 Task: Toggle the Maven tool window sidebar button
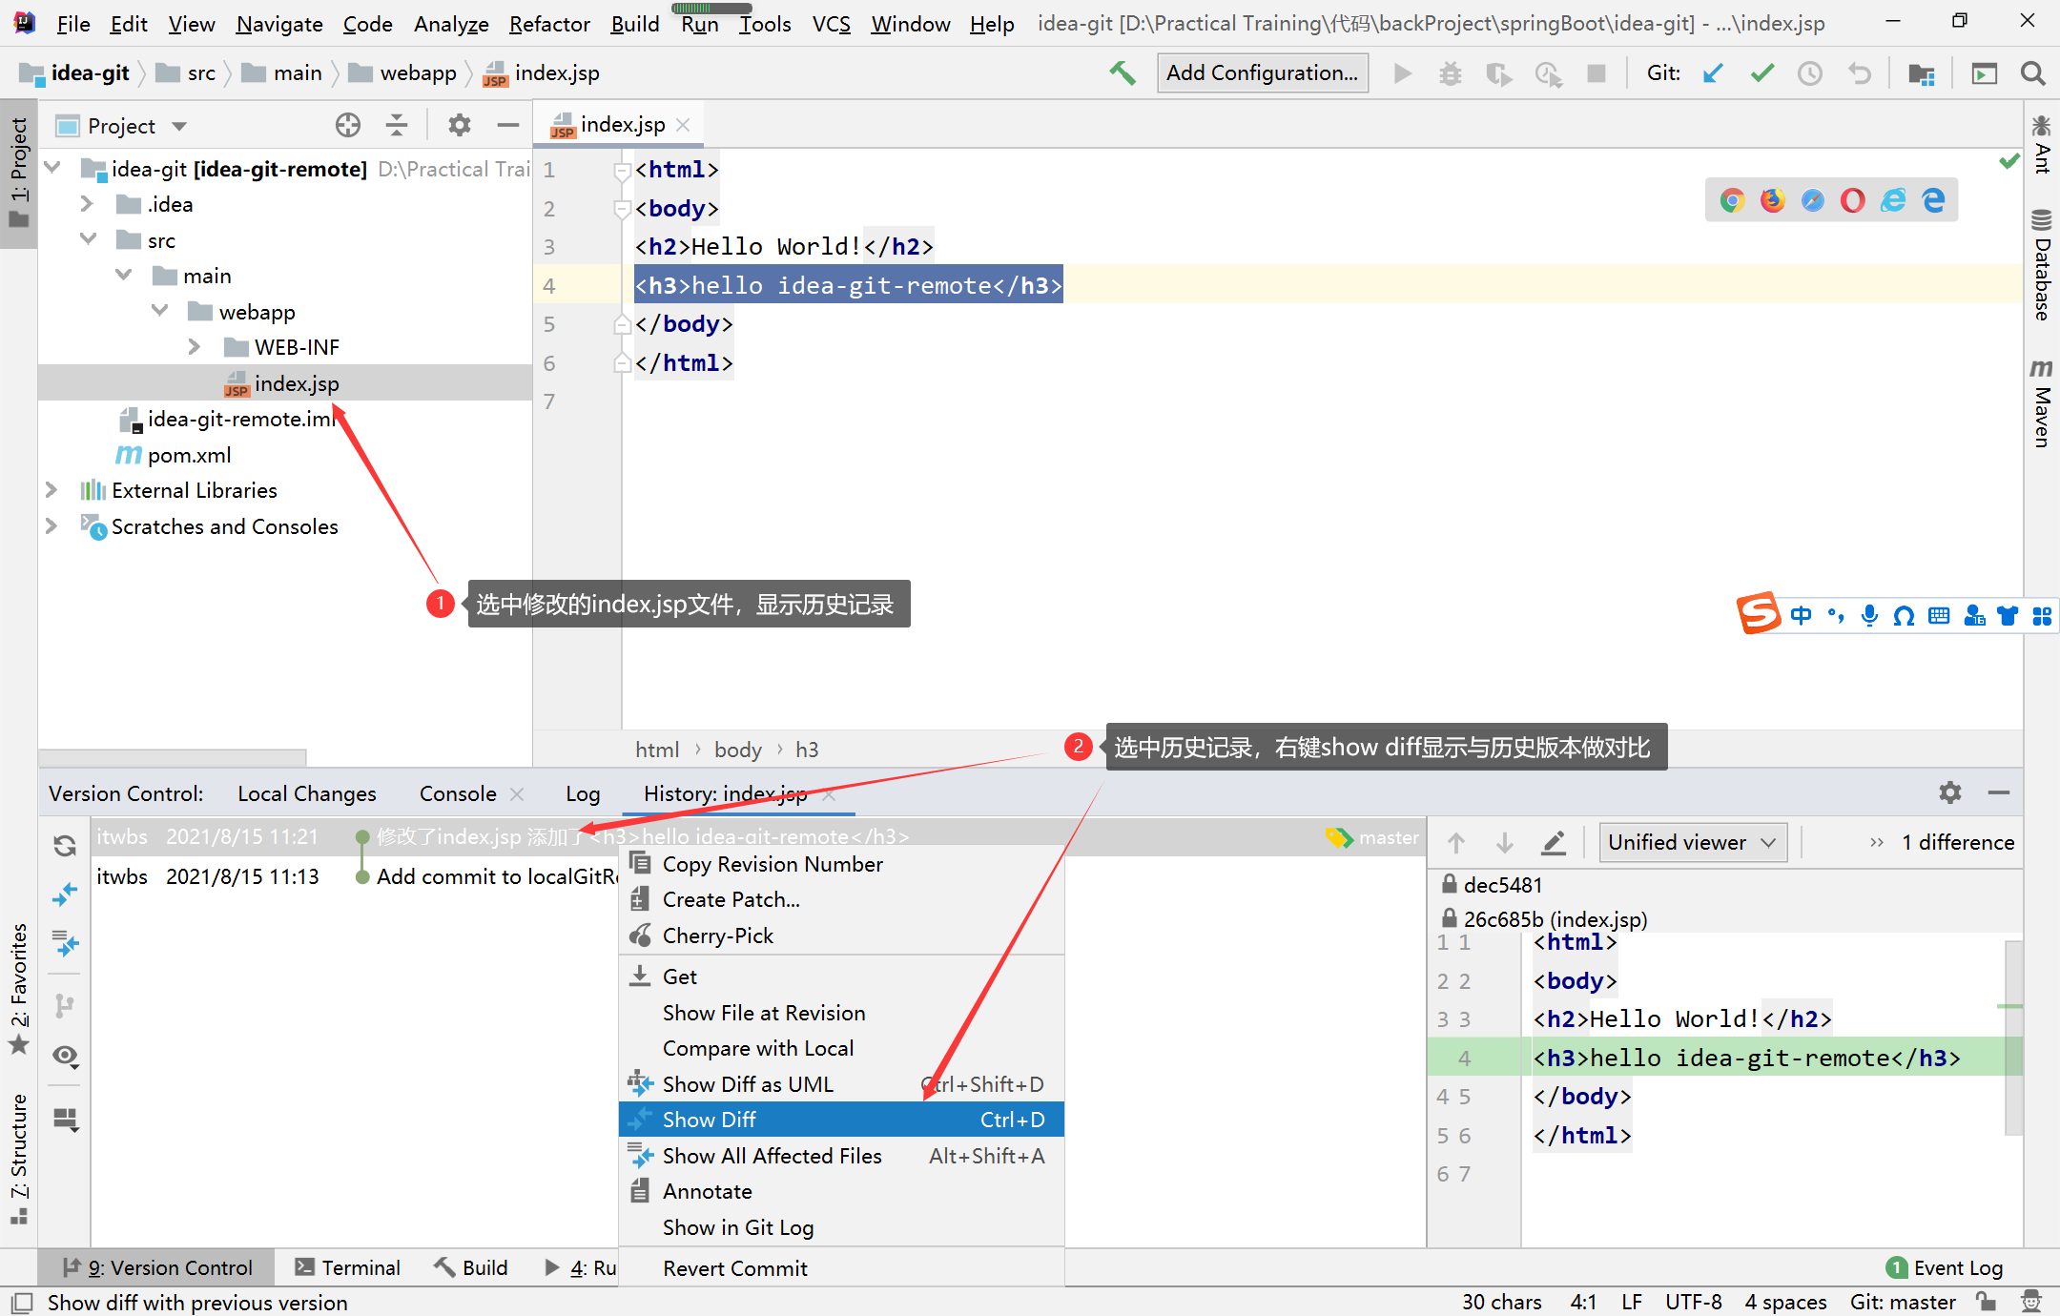[2041, 402]
